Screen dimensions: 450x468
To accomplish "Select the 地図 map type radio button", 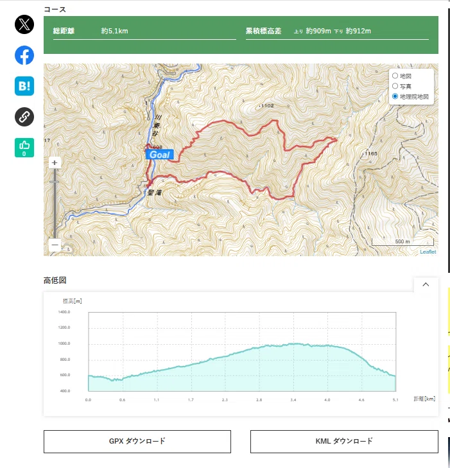I will [395, 76].
